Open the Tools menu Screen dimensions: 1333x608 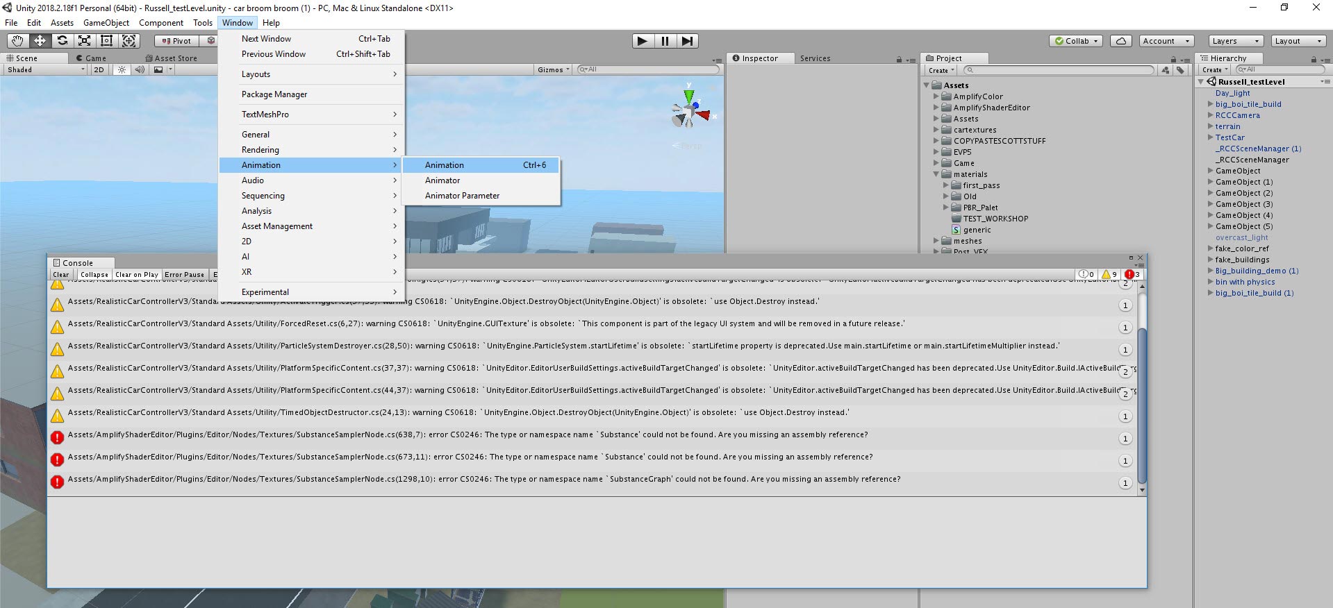203,23
